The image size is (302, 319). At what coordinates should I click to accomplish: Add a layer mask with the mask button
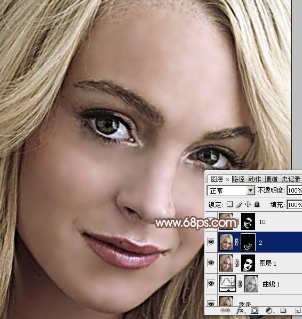point(255,310)
